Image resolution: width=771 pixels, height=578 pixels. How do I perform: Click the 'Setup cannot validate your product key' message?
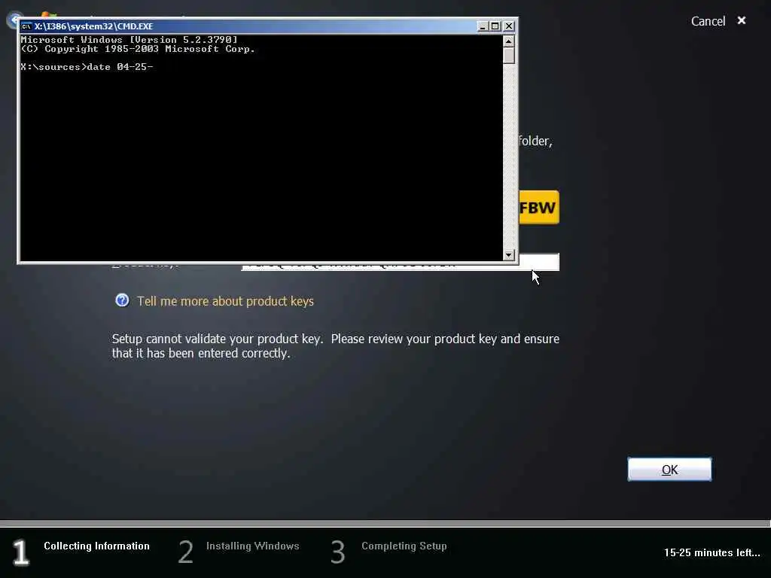335,346
